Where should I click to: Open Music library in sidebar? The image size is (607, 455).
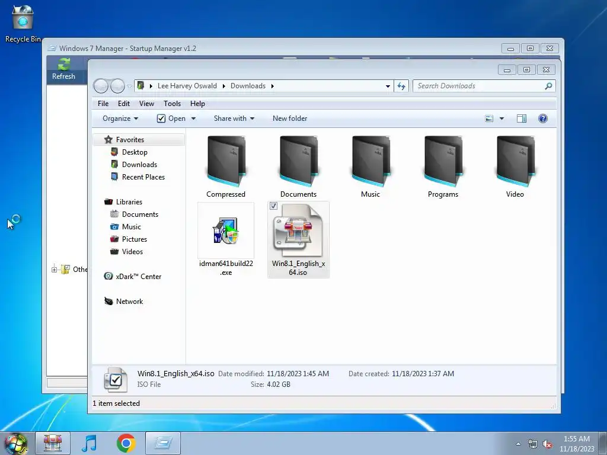tap(131, 227)
